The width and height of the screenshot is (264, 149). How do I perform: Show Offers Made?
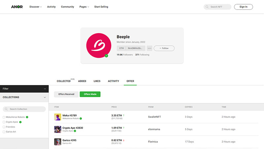(x=90, y=94)
